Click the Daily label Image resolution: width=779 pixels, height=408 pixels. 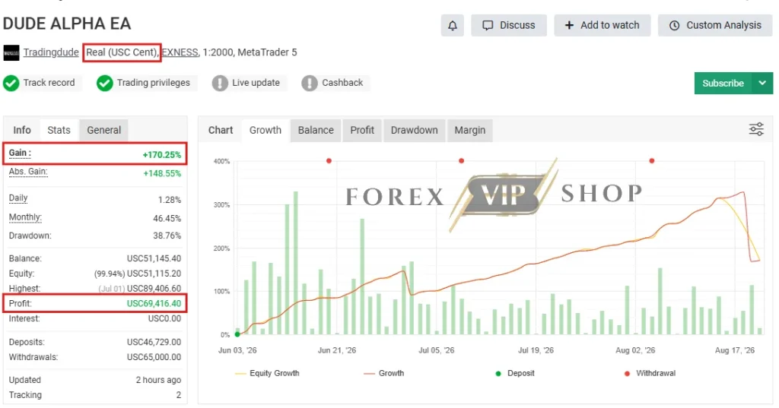18,198
